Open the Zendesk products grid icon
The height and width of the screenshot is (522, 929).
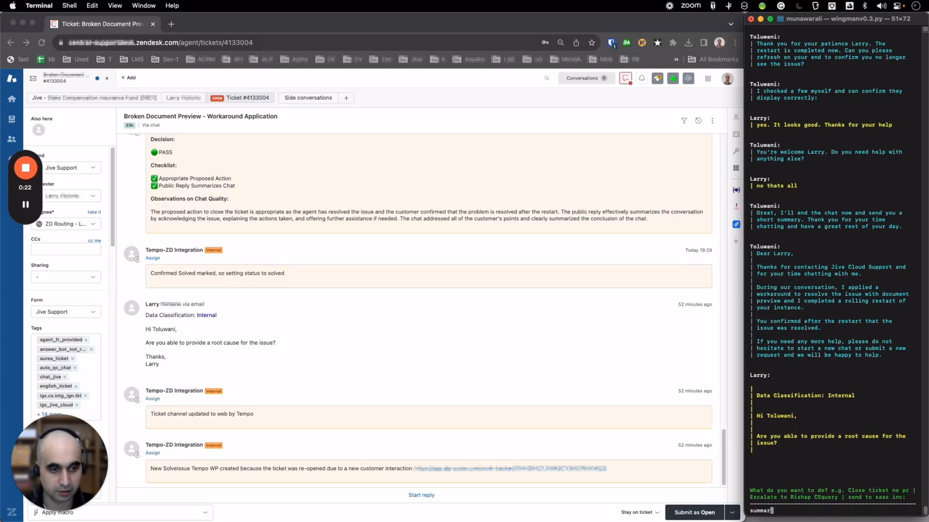[x=708, y=78]
